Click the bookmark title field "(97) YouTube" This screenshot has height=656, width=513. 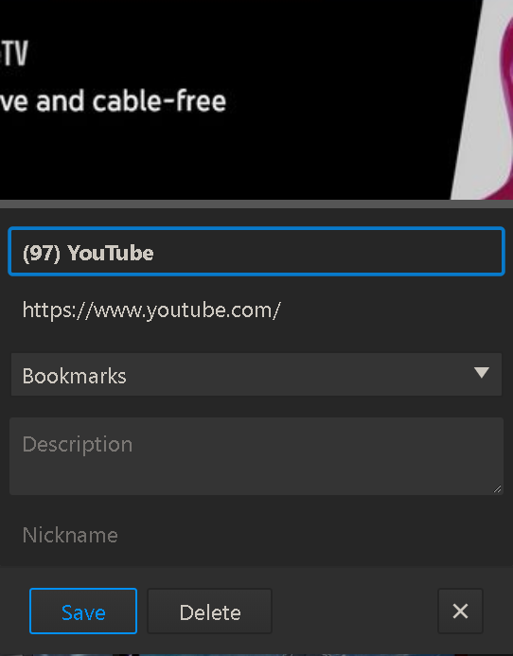point(256,252)
